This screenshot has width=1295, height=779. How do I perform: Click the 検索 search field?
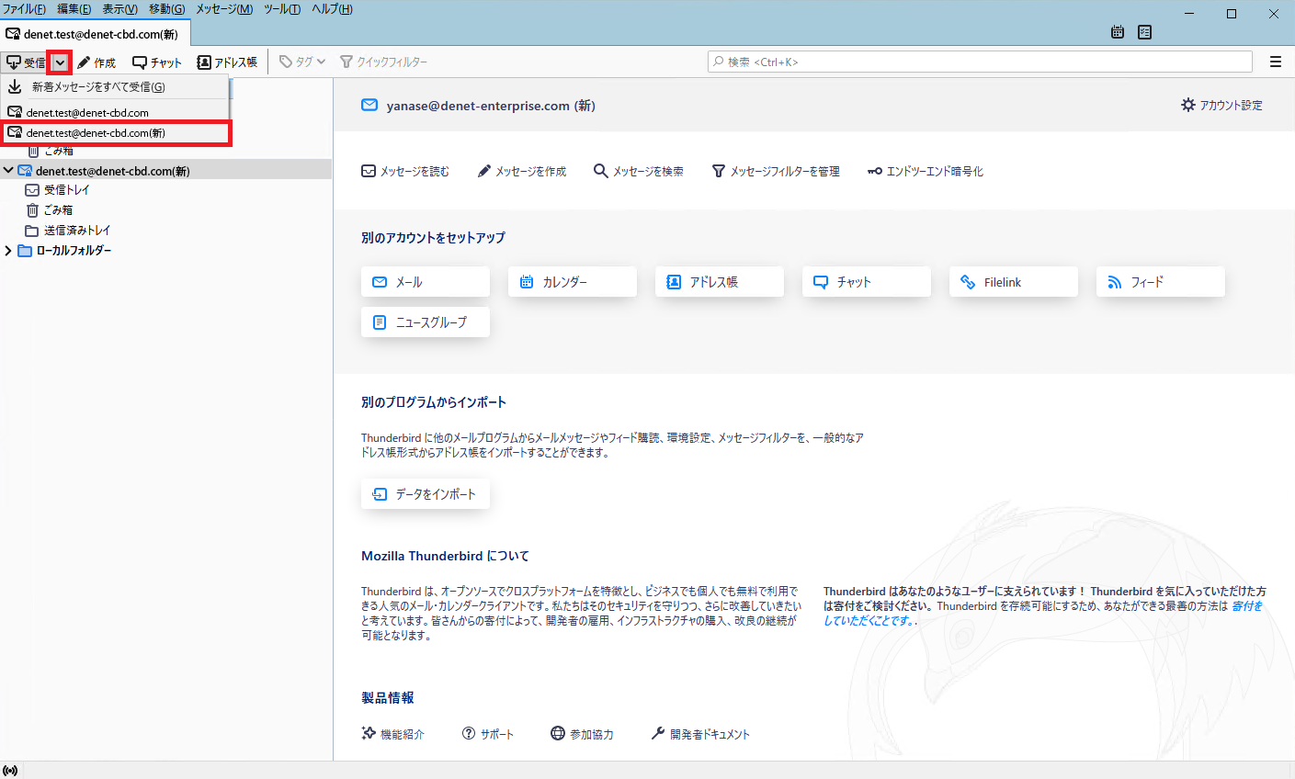tap(980, 62)
